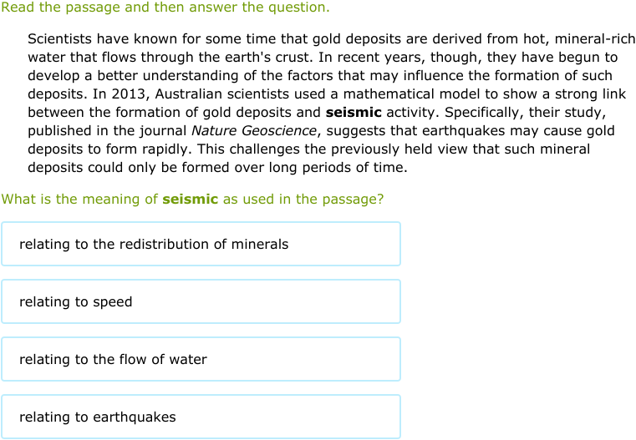Select "relating to the redistribution of minerals"
The image size is (636, 440).
(x=201, y=244)
